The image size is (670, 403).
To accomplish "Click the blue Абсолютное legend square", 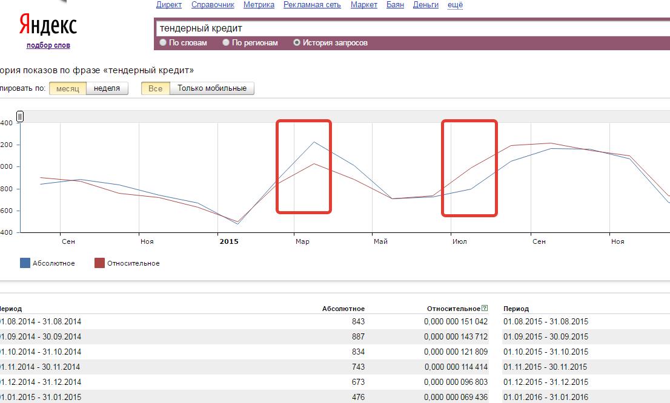I will (x=25, y=263).
